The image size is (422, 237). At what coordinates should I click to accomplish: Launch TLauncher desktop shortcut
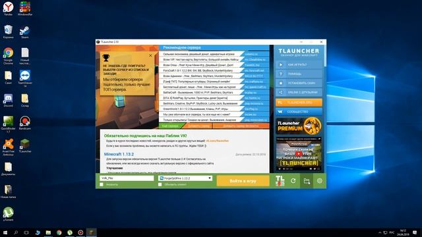(x=25, y=146)
